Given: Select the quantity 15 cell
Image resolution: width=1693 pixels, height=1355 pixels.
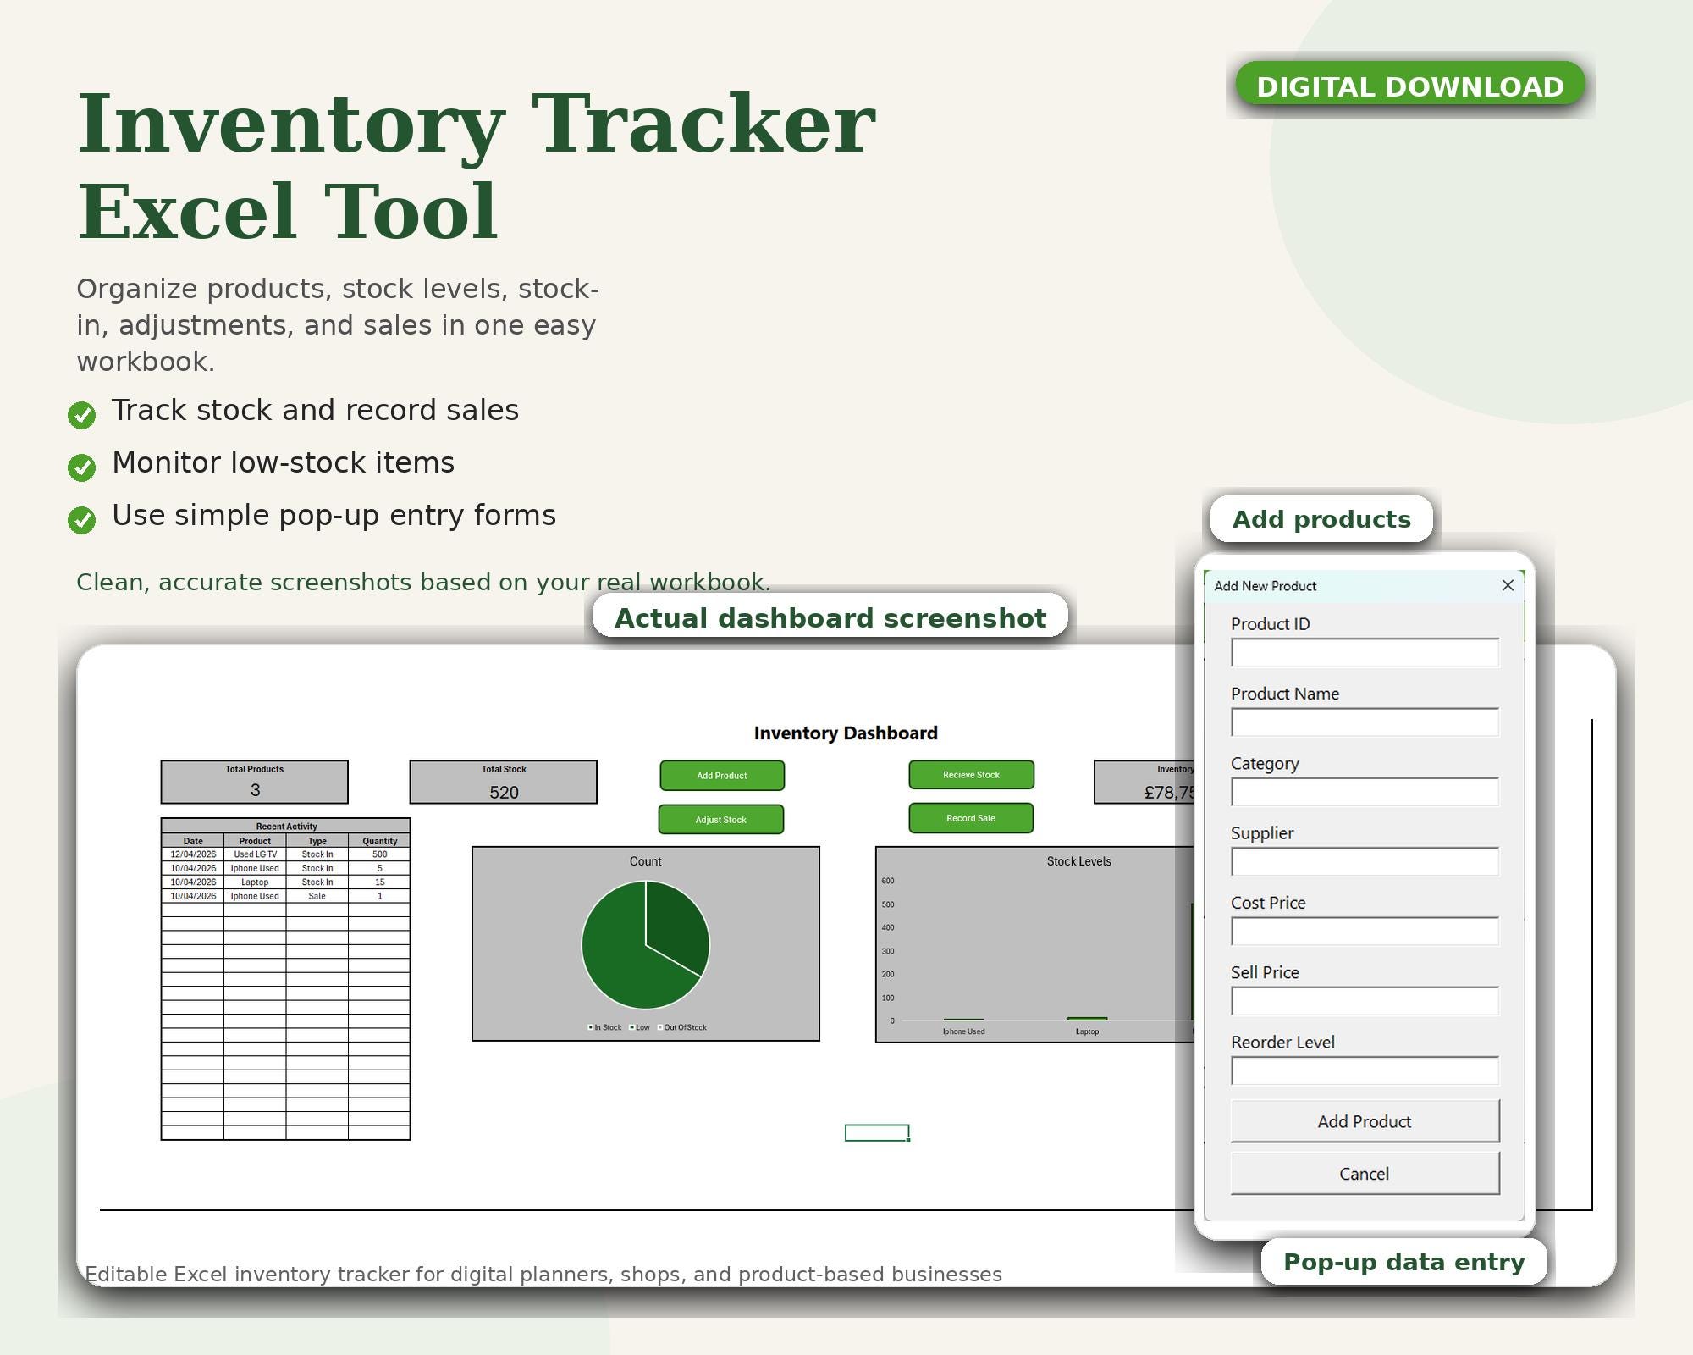Looking at the screenshot, I should pos(379,882).
